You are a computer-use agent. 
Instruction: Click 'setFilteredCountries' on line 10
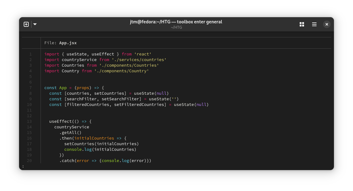(x=139, y=105)
